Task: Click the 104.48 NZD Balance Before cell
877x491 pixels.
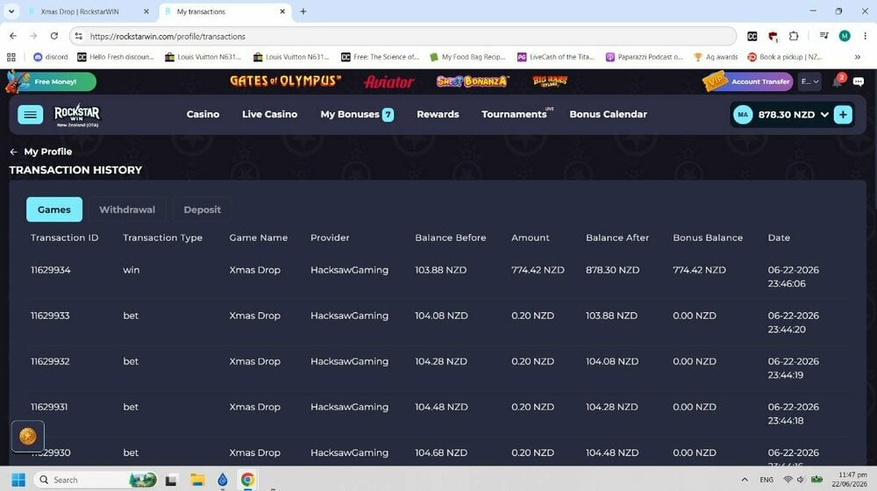Action: click(441, 407)
